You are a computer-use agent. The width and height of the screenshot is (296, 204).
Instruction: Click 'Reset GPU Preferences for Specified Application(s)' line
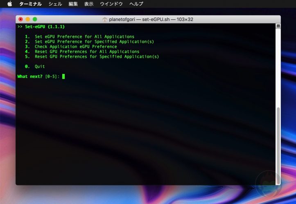(97, 56)
